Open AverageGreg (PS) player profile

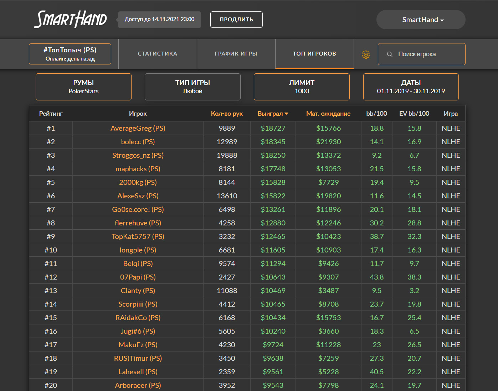(138, 128)
